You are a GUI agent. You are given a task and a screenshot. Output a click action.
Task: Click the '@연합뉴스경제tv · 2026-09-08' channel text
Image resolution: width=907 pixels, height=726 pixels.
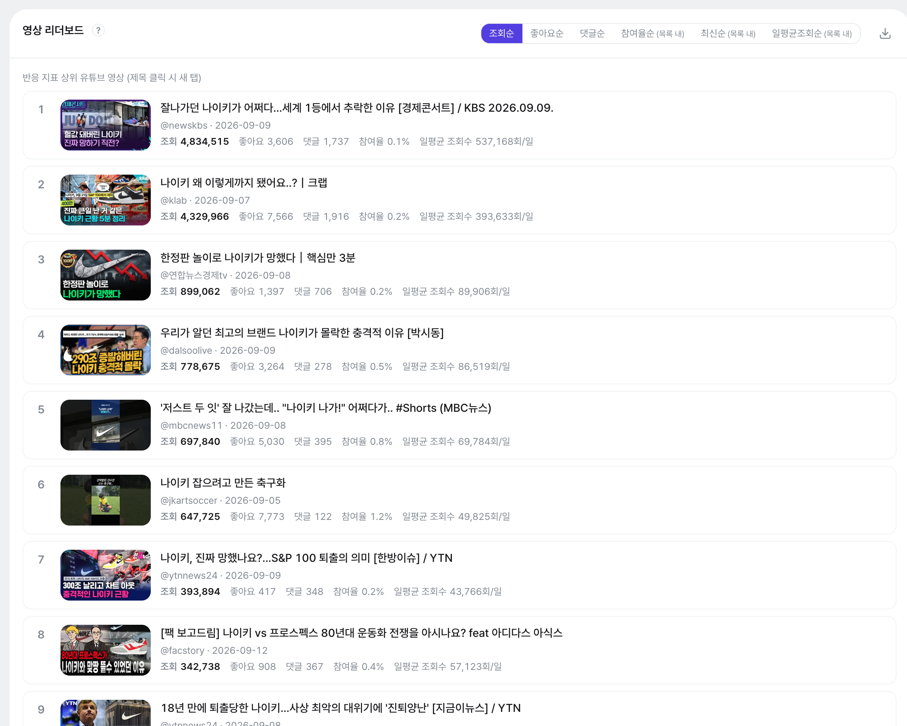click(225, 275)
